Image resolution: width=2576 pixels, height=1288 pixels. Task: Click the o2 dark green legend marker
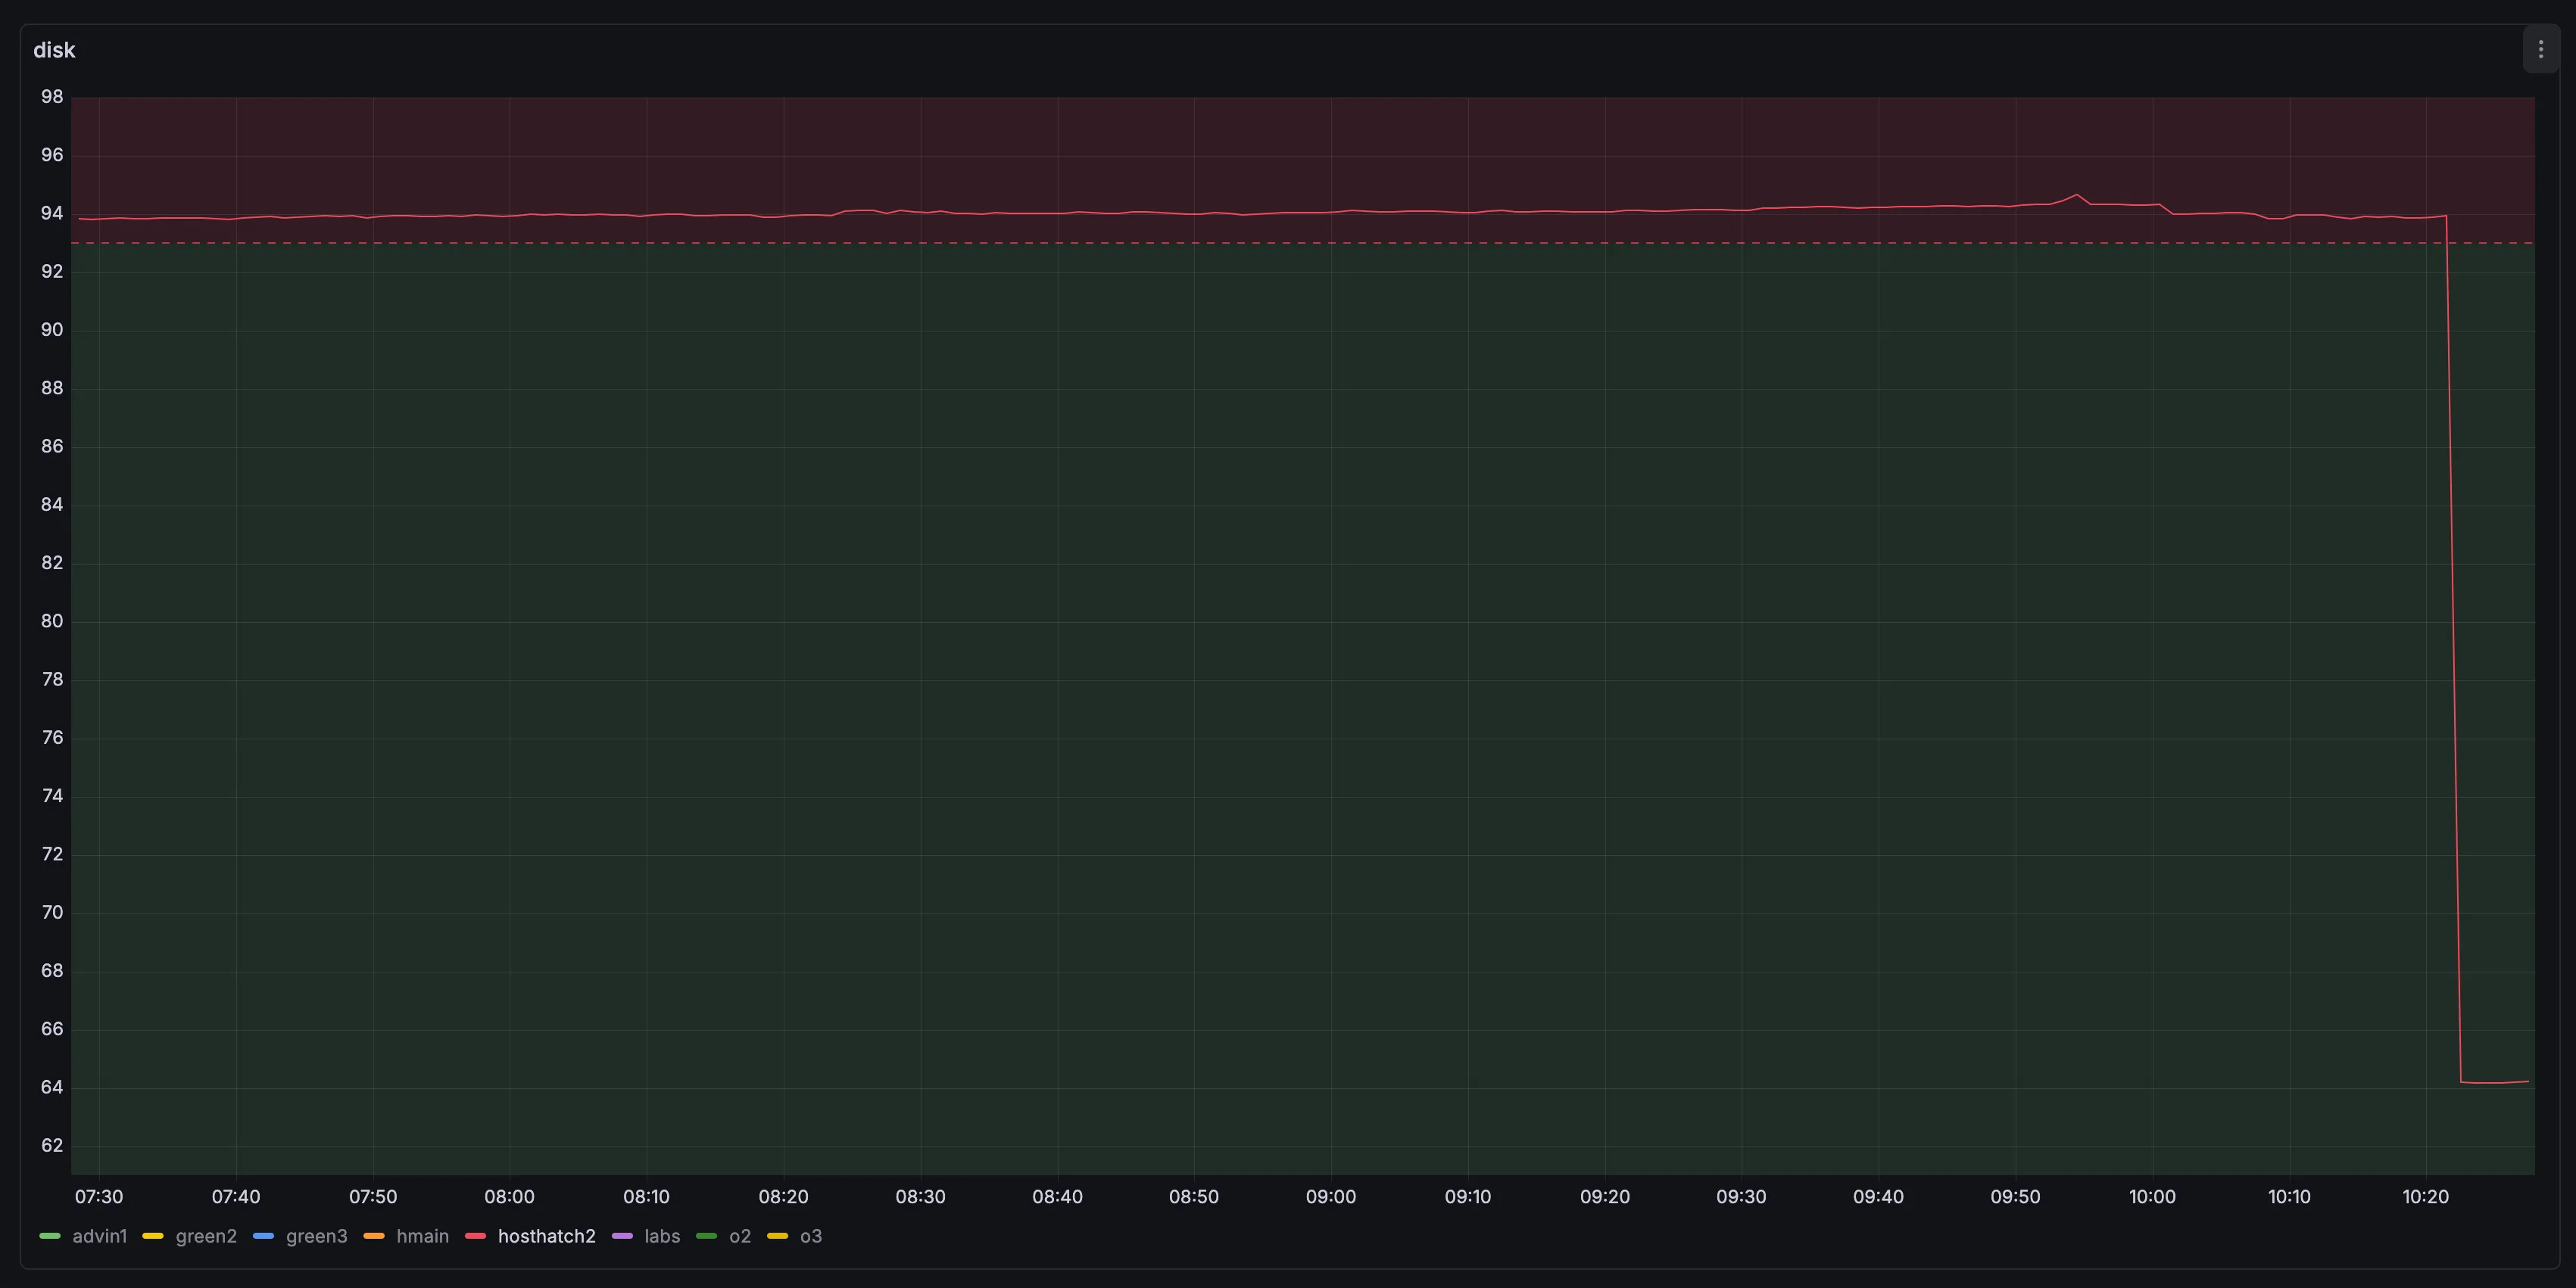coord(707,1236)
